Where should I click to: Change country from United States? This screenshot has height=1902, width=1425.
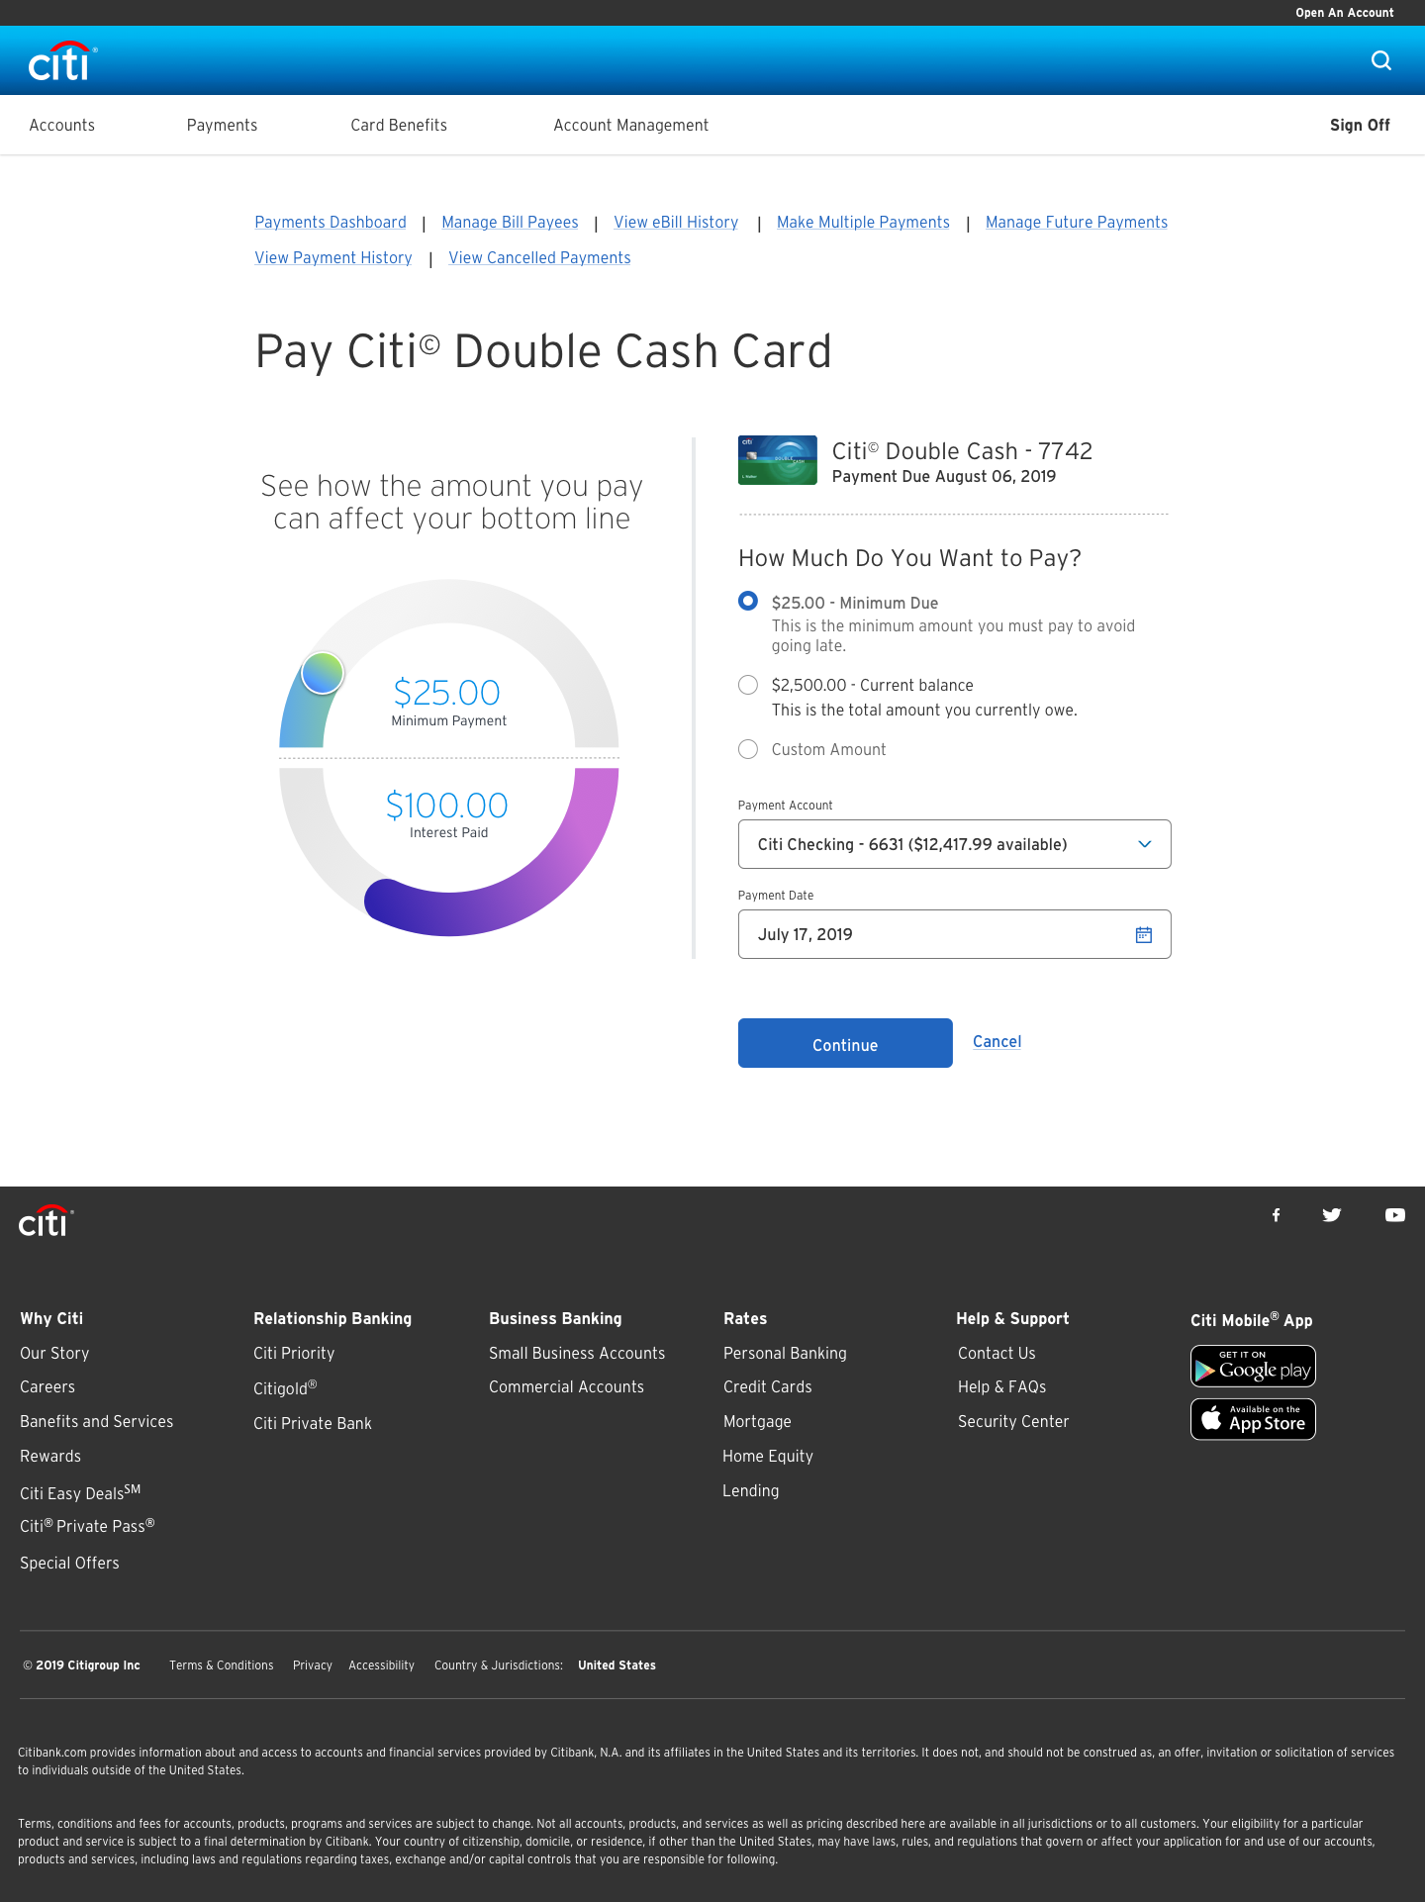pos(617,1665)
